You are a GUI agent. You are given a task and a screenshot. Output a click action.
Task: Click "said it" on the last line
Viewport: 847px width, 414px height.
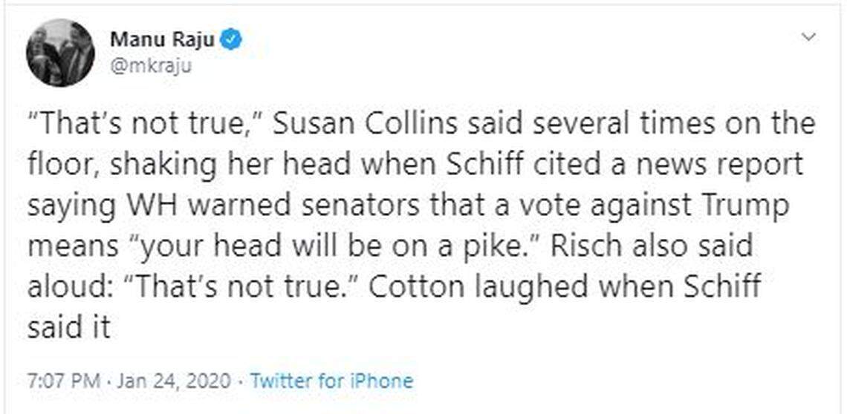click(x=68, y=327)
